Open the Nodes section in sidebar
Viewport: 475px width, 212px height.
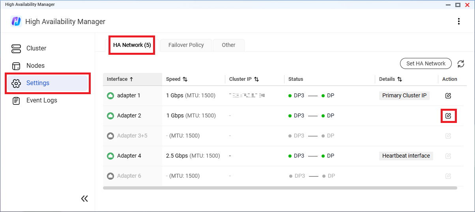point(36,66)
